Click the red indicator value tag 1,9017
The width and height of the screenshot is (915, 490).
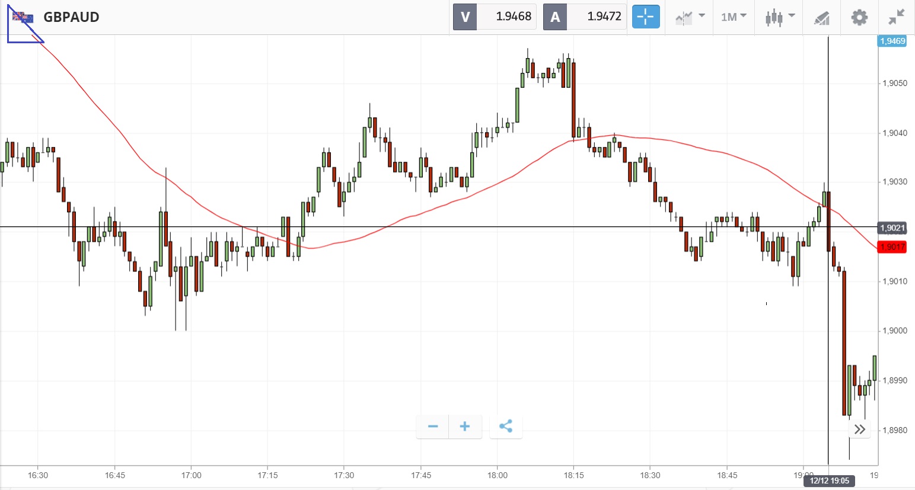[x=892, y=247]
